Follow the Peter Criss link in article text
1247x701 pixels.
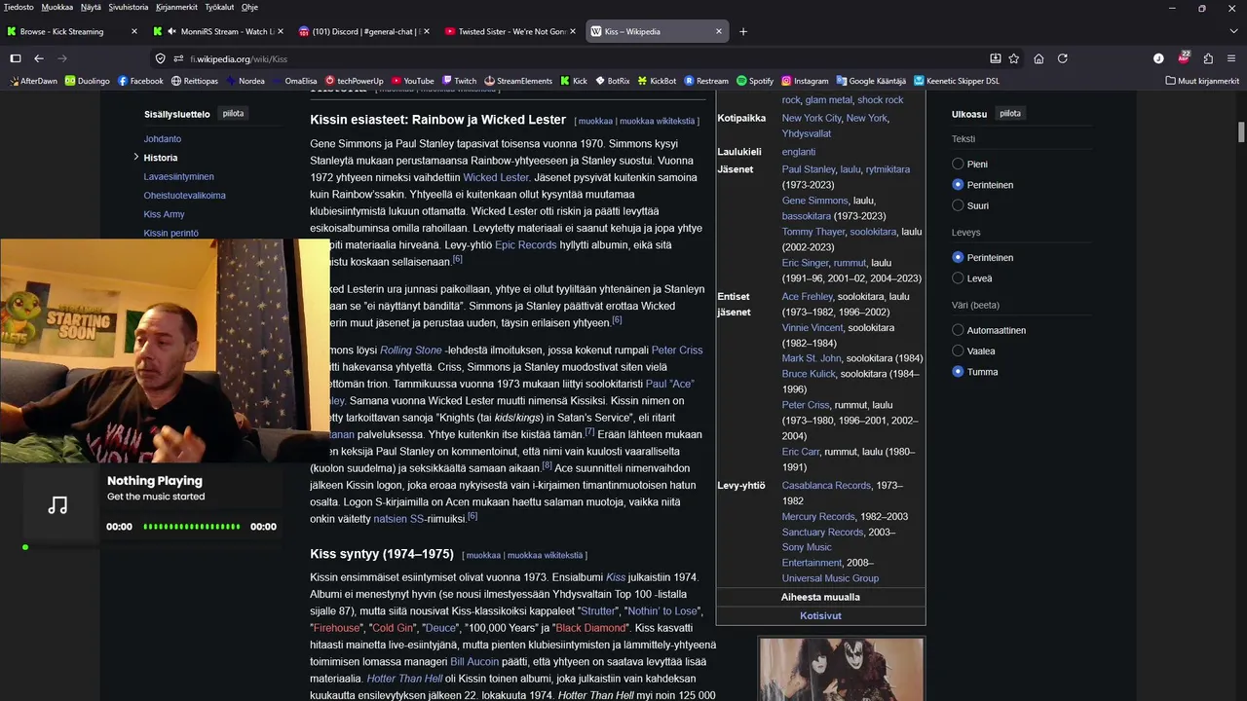point(677,350)
